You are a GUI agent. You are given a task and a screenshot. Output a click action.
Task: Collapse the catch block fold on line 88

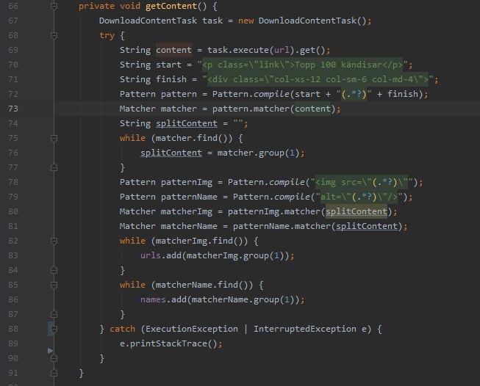[x=54, y=329]
